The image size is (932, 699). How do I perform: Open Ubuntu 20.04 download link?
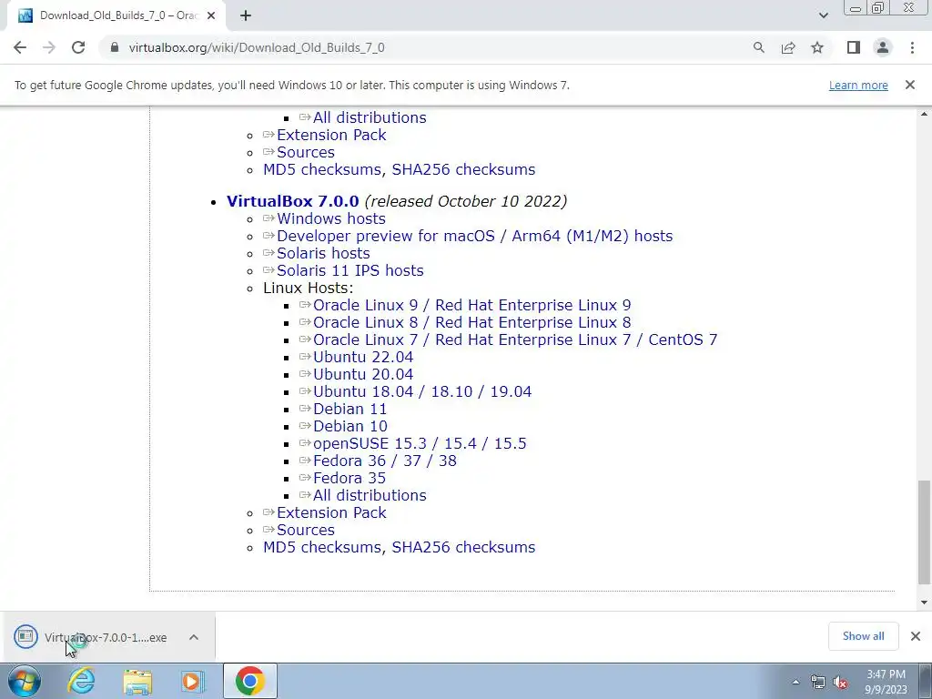pyautogui.click(x=363, y=374)
